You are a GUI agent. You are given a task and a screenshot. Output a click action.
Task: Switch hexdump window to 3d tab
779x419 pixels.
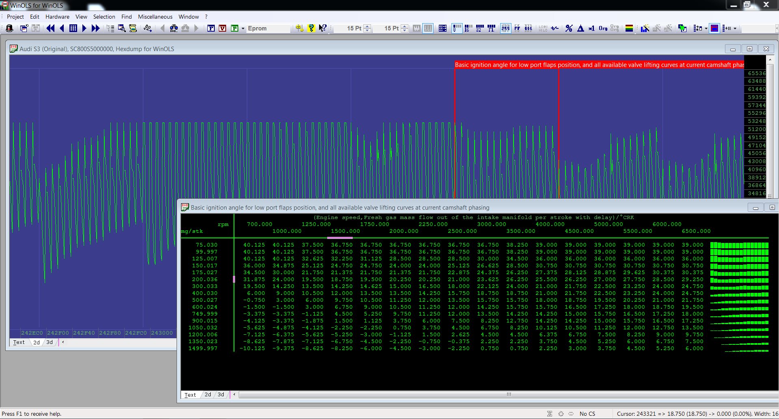pos(50,342)
